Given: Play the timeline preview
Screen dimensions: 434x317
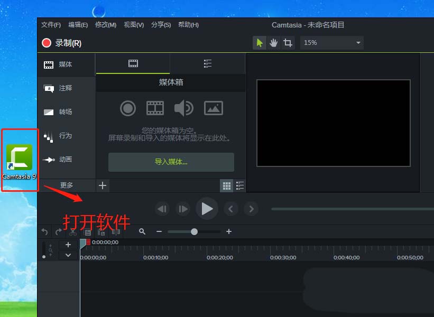Looking at the screenshot, I should (x=207, y=209).
